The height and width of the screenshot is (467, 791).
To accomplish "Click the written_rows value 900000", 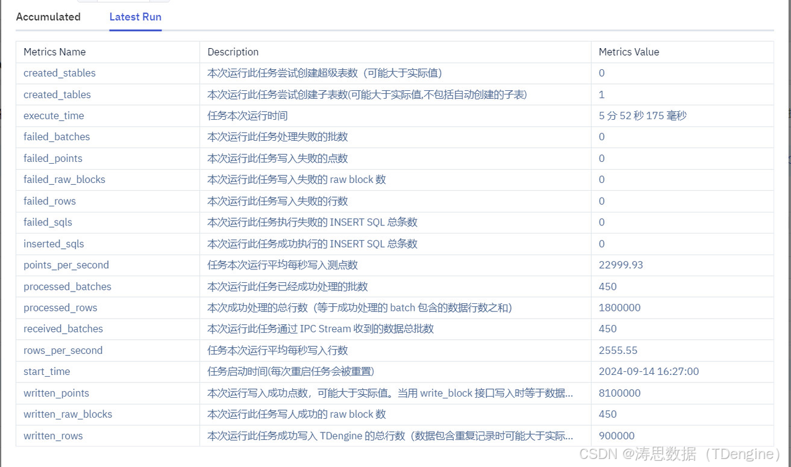I will tap(617, 435).
